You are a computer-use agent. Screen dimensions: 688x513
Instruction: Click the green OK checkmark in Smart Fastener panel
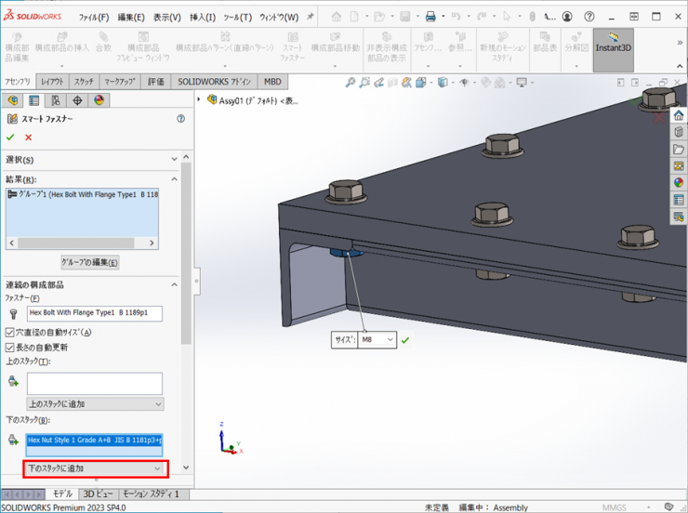[x=10, y=138]
